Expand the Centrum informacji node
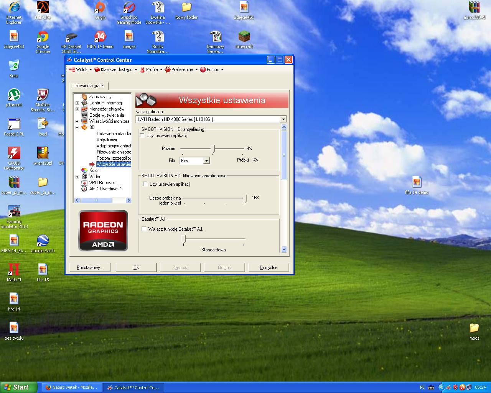Screen dimensions: 491x393 (x=77, y=103)
